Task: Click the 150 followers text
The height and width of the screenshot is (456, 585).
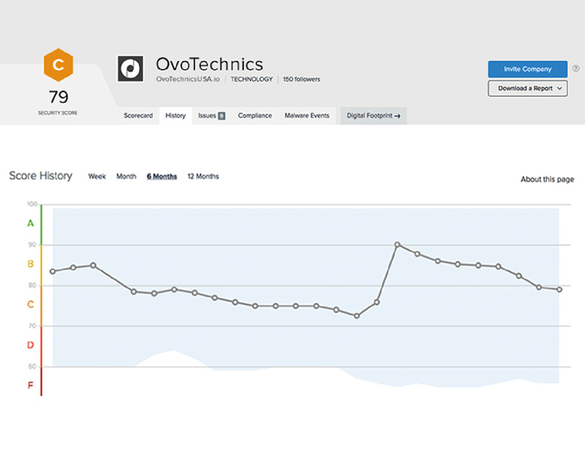Action: point(302,79)
